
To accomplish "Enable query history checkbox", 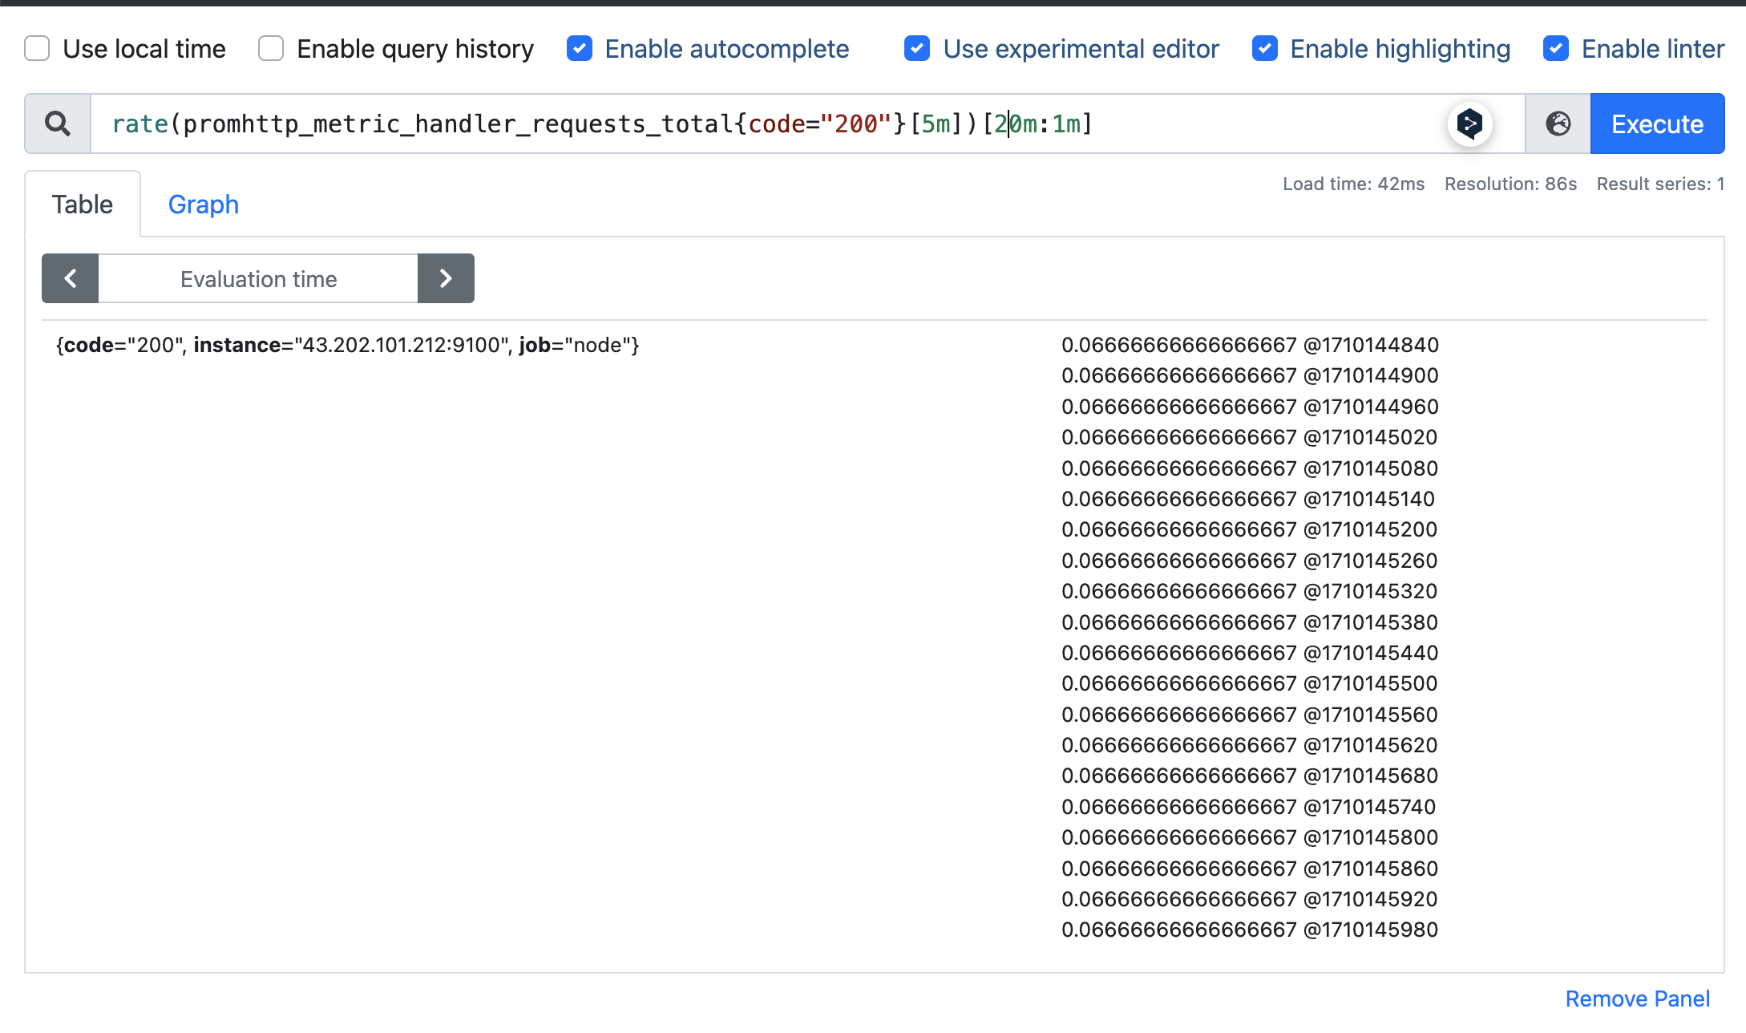I will (x=271, y=49).
